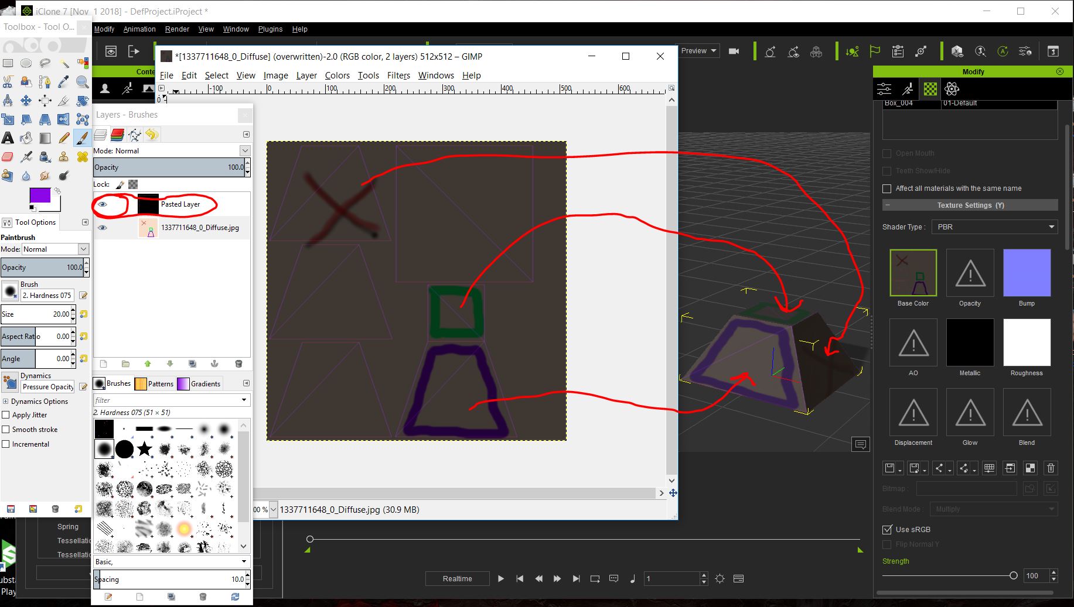Click Bump texture thumbnail
Screen dimensions: 1074x607
(x=1027, y=273)
